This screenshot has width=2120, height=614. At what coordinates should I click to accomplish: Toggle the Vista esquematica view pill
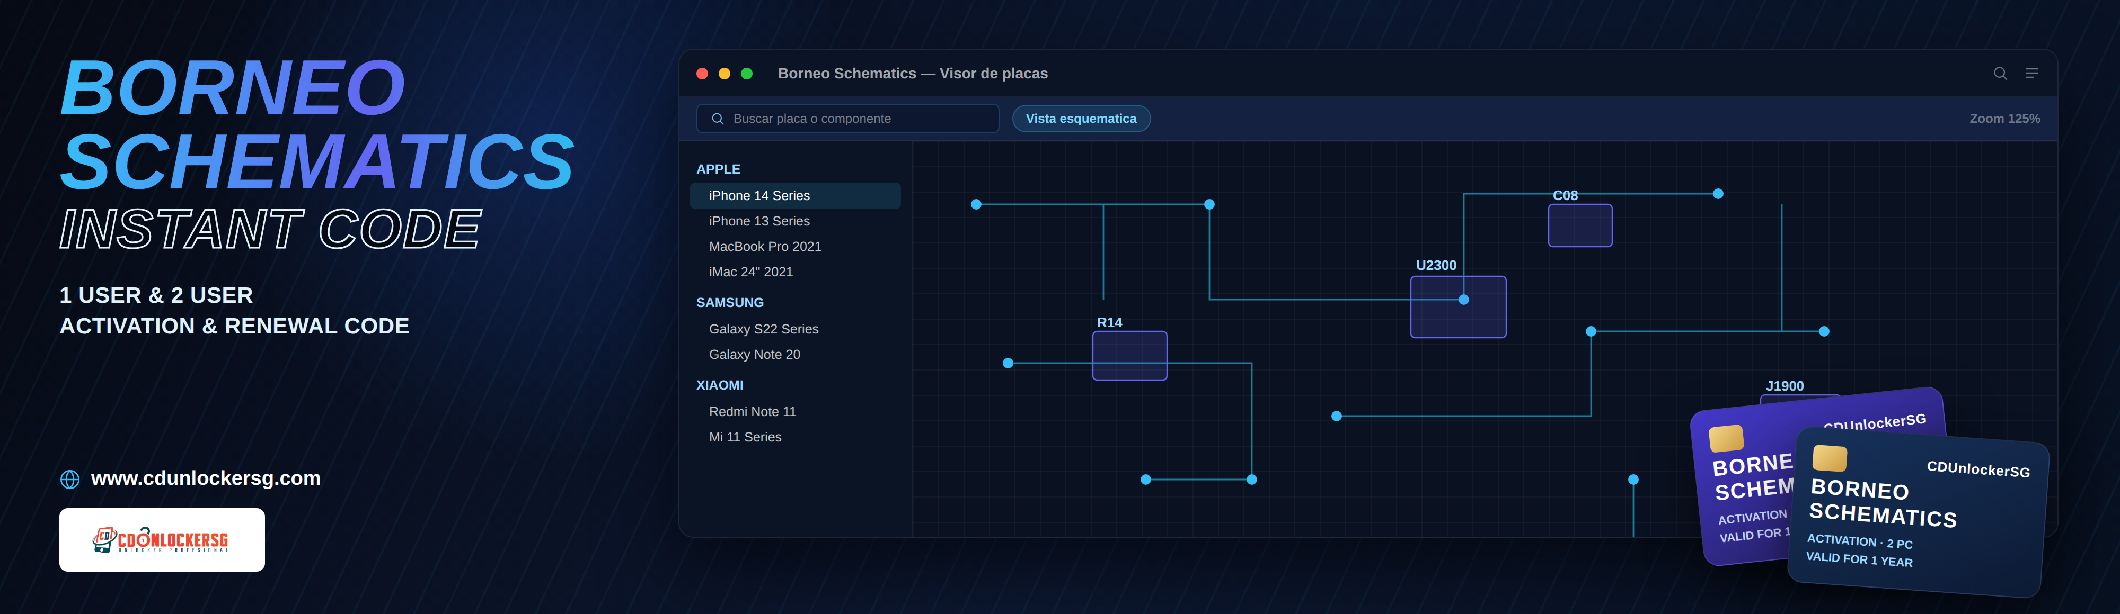[1081, 119]
